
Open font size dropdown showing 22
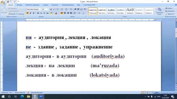[48, 9]
